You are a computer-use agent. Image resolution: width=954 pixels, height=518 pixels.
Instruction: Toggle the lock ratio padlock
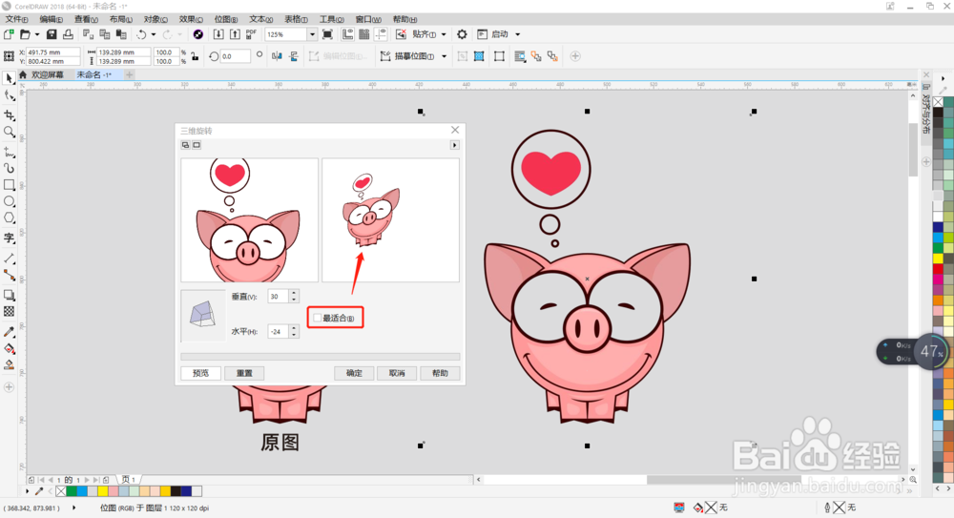tap(195, 56)
